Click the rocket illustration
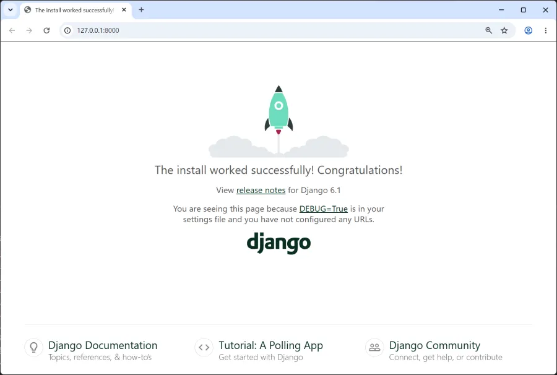This screenshot has height=375, width=557. pos(279,121)
